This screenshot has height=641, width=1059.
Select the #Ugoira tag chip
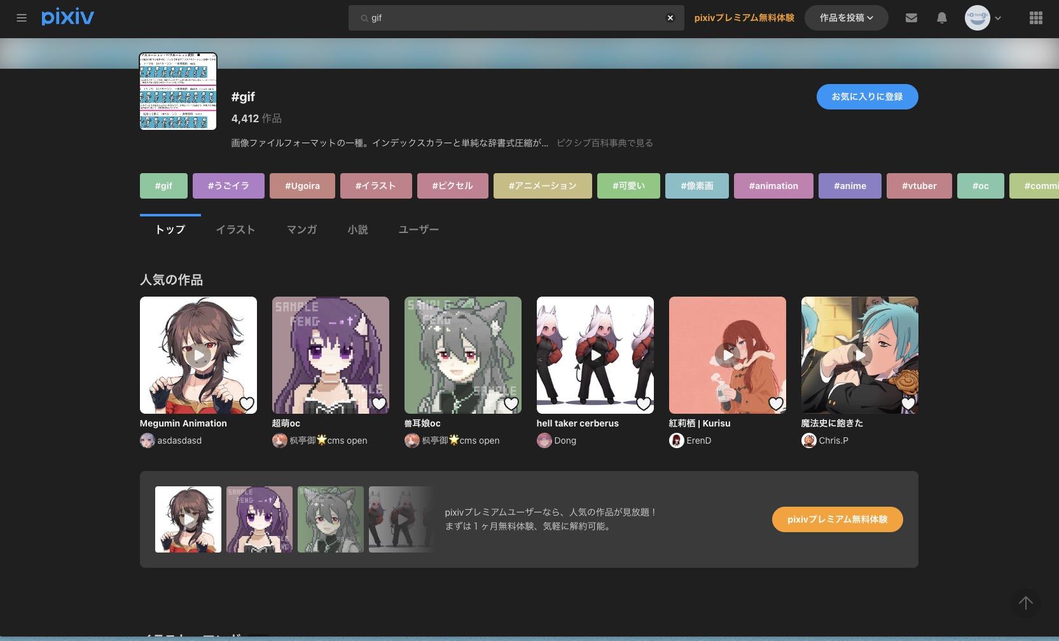tap(302, 186)
